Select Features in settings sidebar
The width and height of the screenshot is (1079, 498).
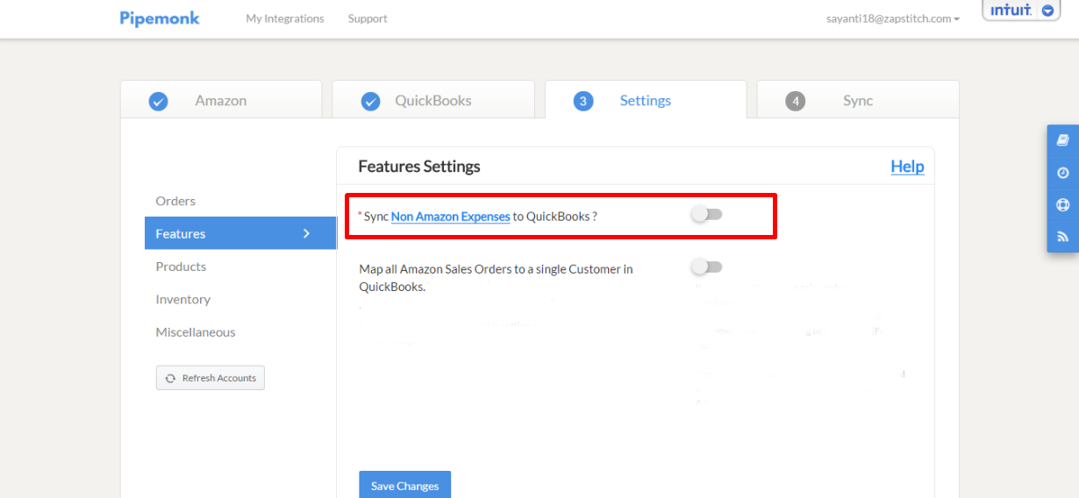click(240, 233)
